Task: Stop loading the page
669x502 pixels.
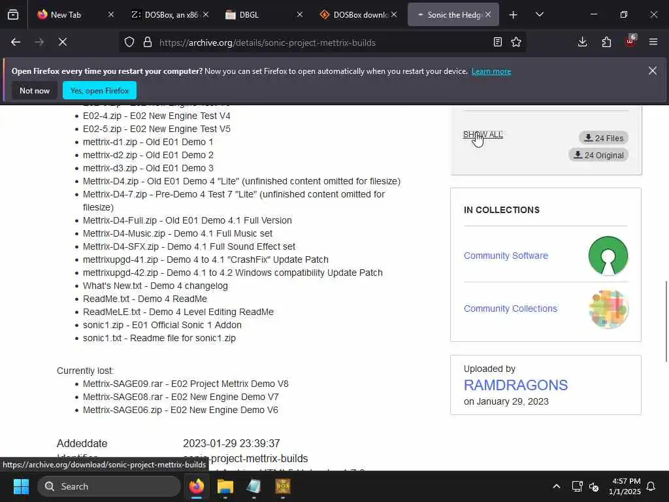Action: tap(63, 42)
